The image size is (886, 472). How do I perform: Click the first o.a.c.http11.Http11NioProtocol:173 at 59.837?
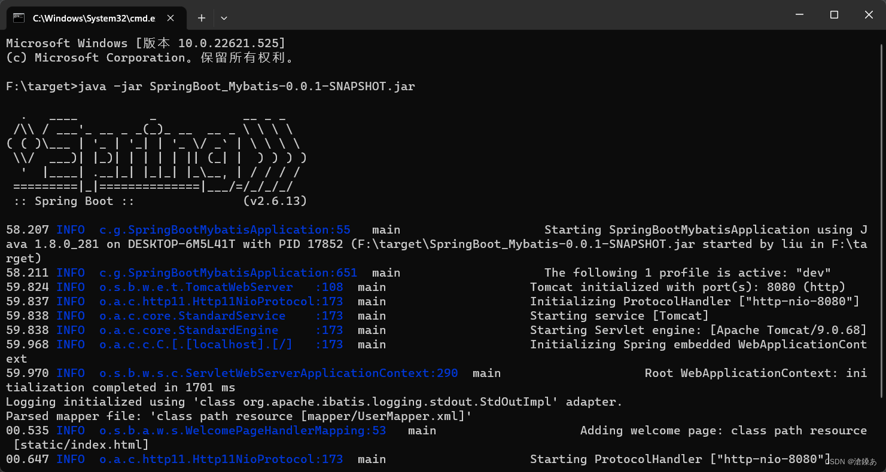(x=221, y=302)
